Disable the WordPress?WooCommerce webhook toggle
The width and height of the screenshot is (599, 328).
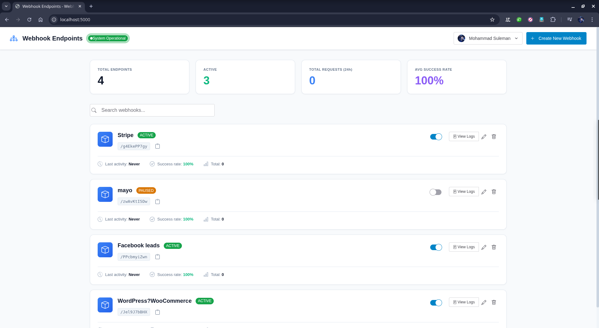click(x=436, y=303)
